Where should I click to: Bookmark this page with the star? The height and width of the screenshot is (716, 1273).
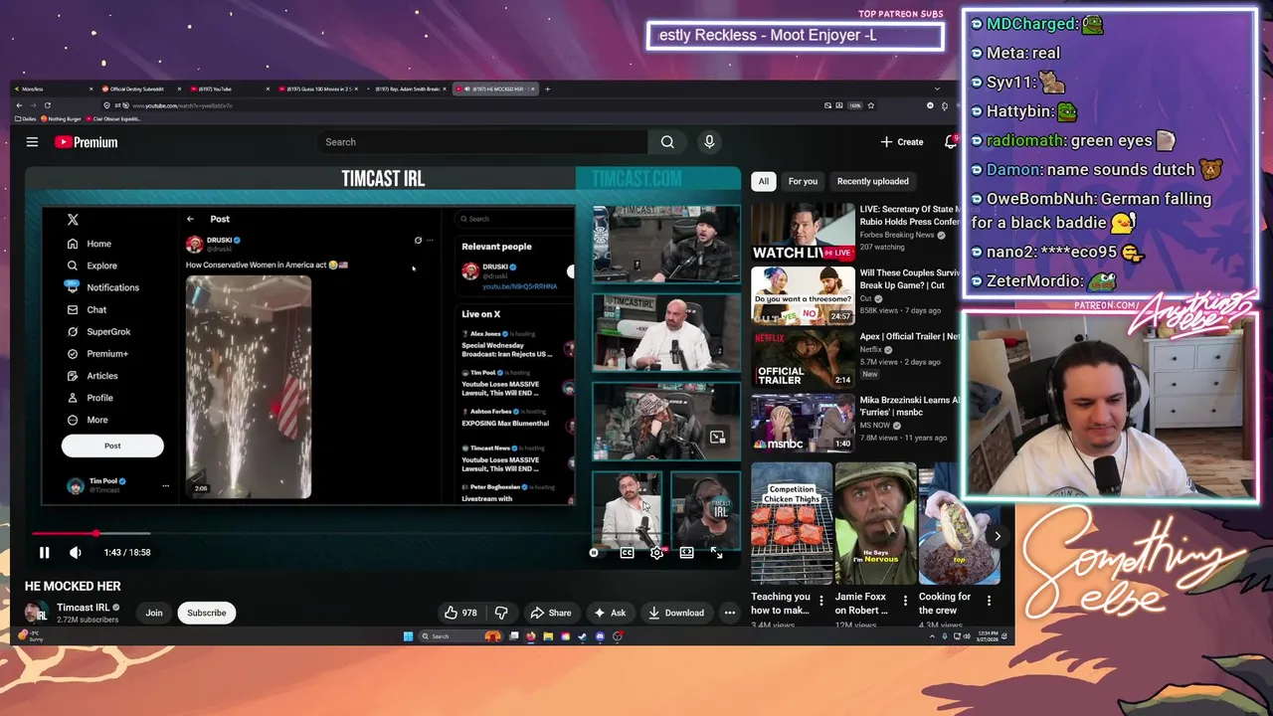[x=871, y=105]
